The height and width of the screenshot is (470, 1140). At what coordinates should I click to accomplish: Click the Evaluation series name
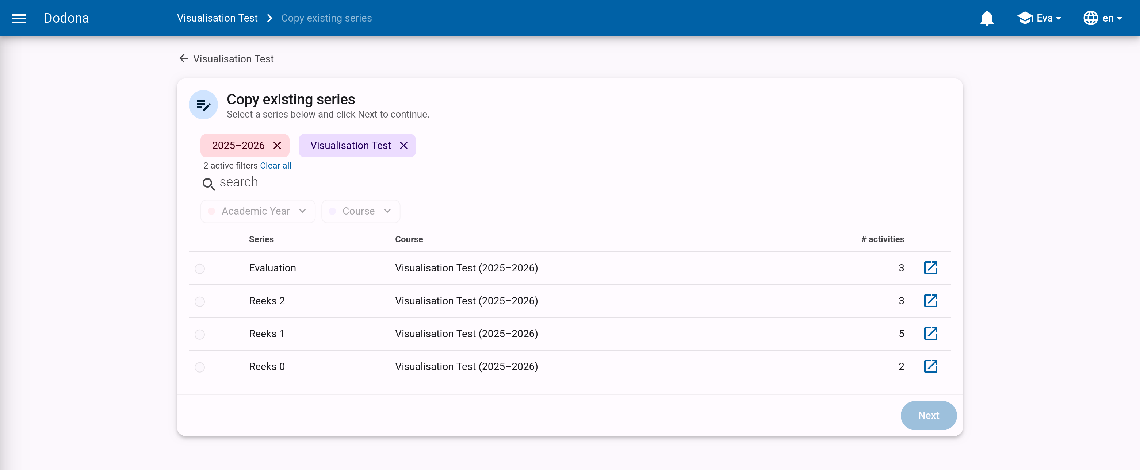click(x=272, y=268)
